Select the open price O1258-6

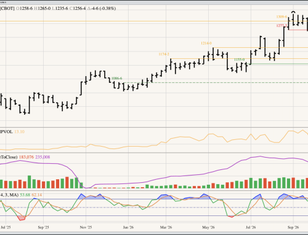[25, 9]
